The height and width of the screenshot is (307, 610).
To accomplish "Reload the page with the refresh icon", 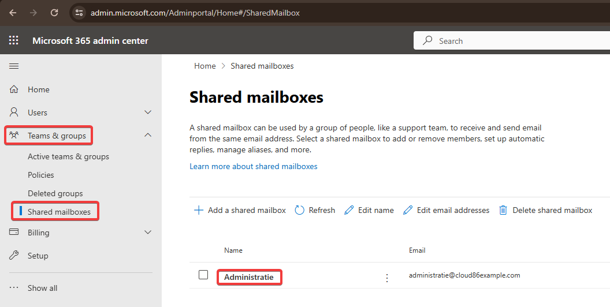I will click(x=54, y=13).
